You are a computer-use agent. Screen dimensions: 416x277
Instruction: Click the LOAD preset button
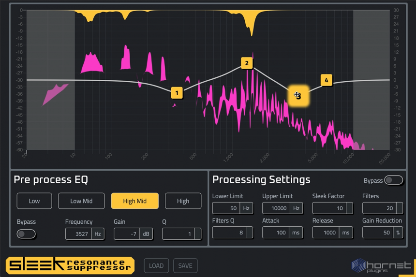(x=156, y=265)
